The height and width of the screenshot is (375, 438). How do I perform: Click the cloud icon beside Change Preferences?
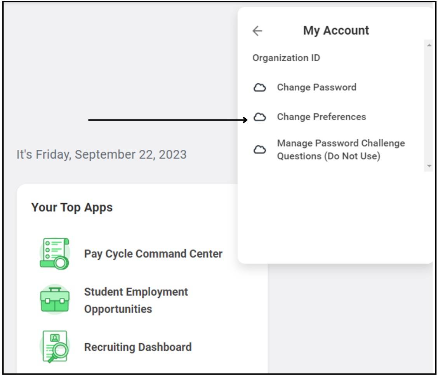260,117
